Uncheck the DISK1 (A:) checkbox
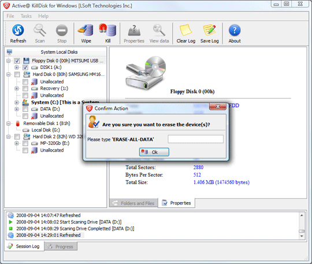The width and height of the screenshot is (312, 264). pyautogui.click(x=25, y=67)
